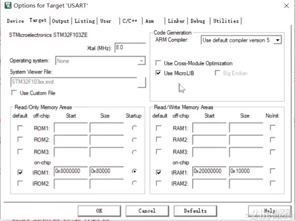Click the IRAM1 Size field 0x10000
Viewport: 295px width, 221px height.
[246, 171]
